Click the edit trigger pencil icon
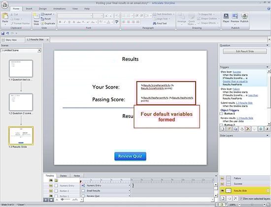 [229, 129]
